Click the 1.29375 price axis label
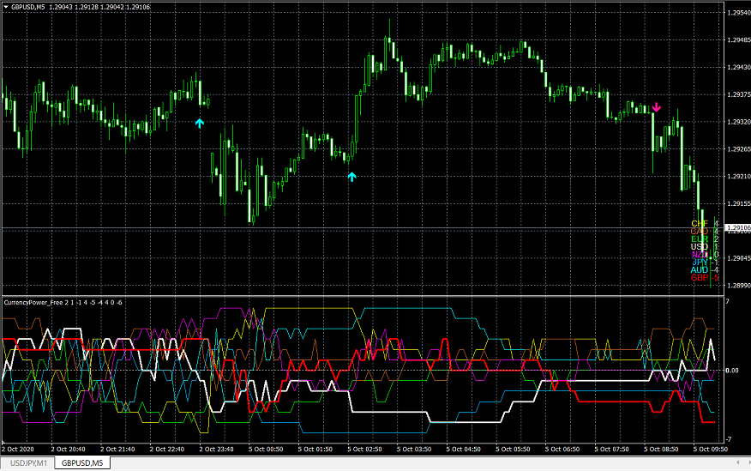 [x=738, y=94]
